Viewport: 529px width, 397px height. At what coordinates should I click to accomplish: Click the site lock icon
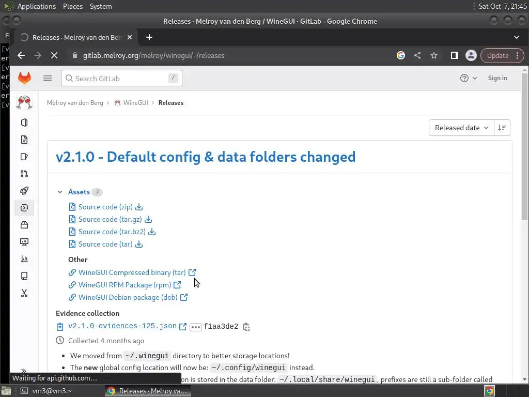(75, 55)
